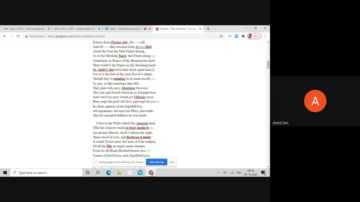Open the network status tray icon
Viewport: 360px width, 202px height.
tap(232, 173)
